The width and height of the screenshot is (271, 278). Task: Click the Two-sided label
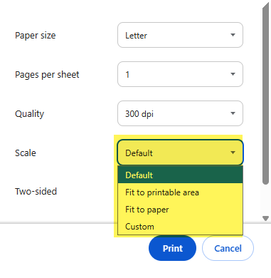[36, 191]
